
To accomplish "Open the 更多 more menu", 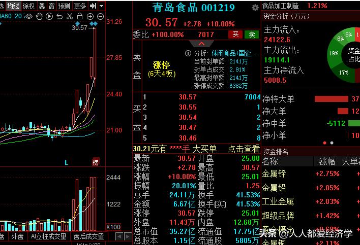I will pos(80,6).
